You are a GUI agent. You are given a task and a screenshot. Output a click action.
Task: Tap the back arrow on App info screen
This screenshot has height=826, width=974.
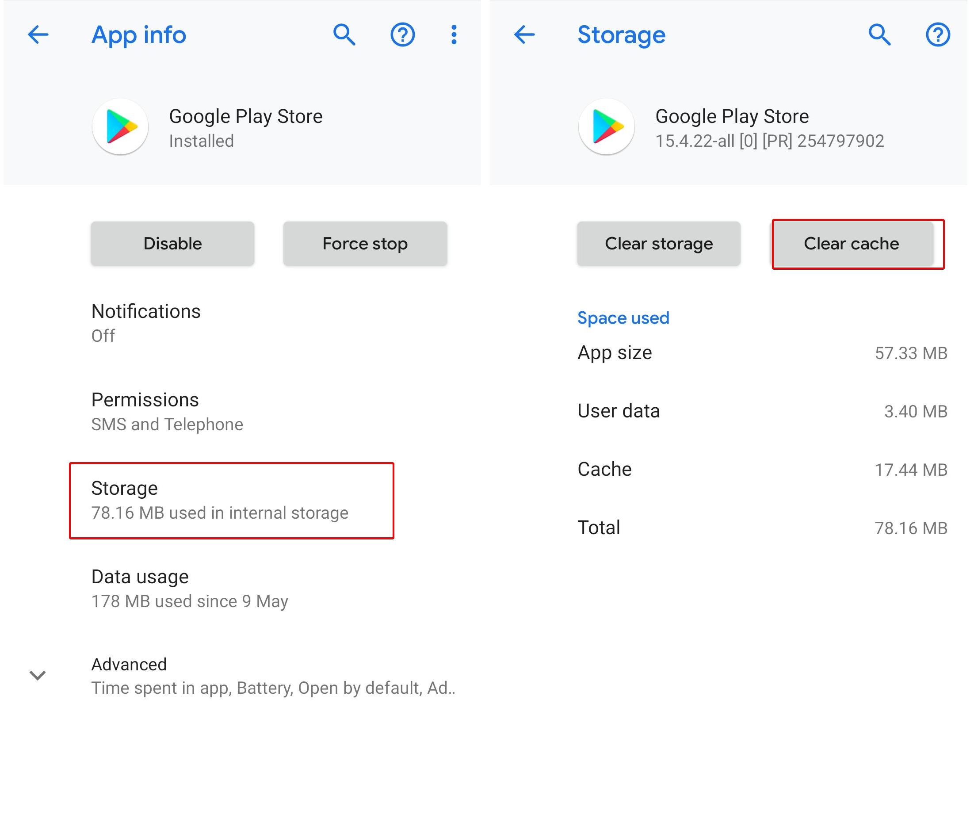tap(37, 34)
